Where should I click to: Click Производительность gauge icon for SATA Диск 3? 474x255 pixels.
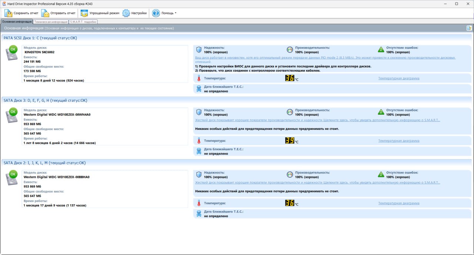(290, 112)
